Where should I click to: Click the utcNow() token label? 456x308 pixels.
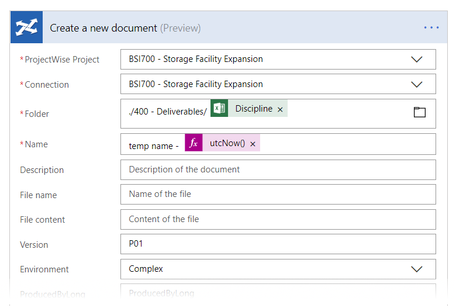227,143
